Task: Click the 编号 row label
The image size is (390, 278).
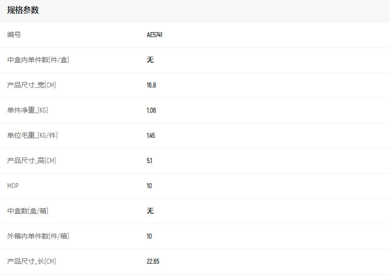Action: click(x=14, y=35)
